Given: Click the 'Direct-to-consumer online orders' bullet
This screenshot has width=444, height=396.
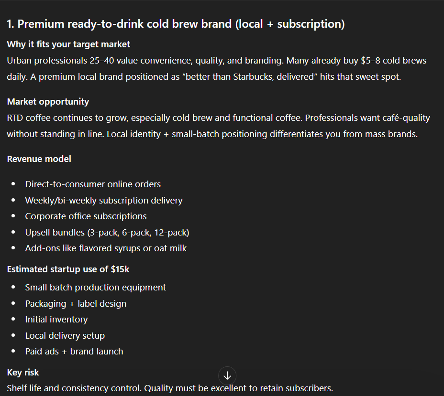Looking at the screenshot, I should (93, 184).
